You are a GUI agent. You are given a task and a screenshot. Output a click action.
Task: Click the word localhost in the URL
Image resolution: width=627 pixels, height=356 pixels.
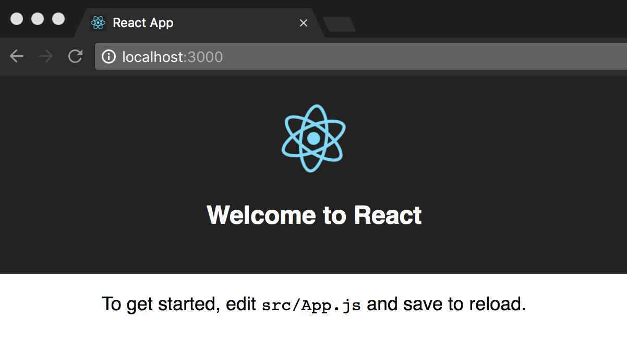coord(152,57)
